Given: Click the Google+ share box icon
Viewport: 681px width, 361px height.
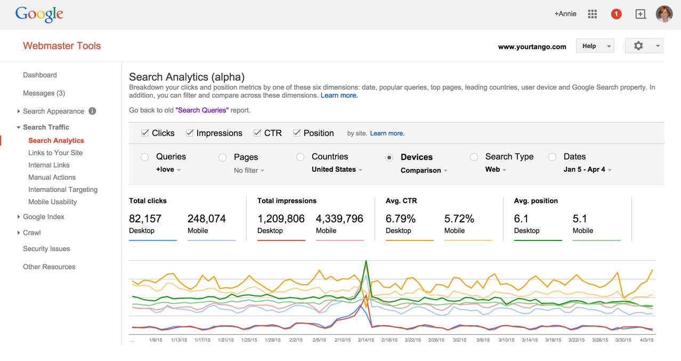Looking at the screenshot, I should click(641, 14).
